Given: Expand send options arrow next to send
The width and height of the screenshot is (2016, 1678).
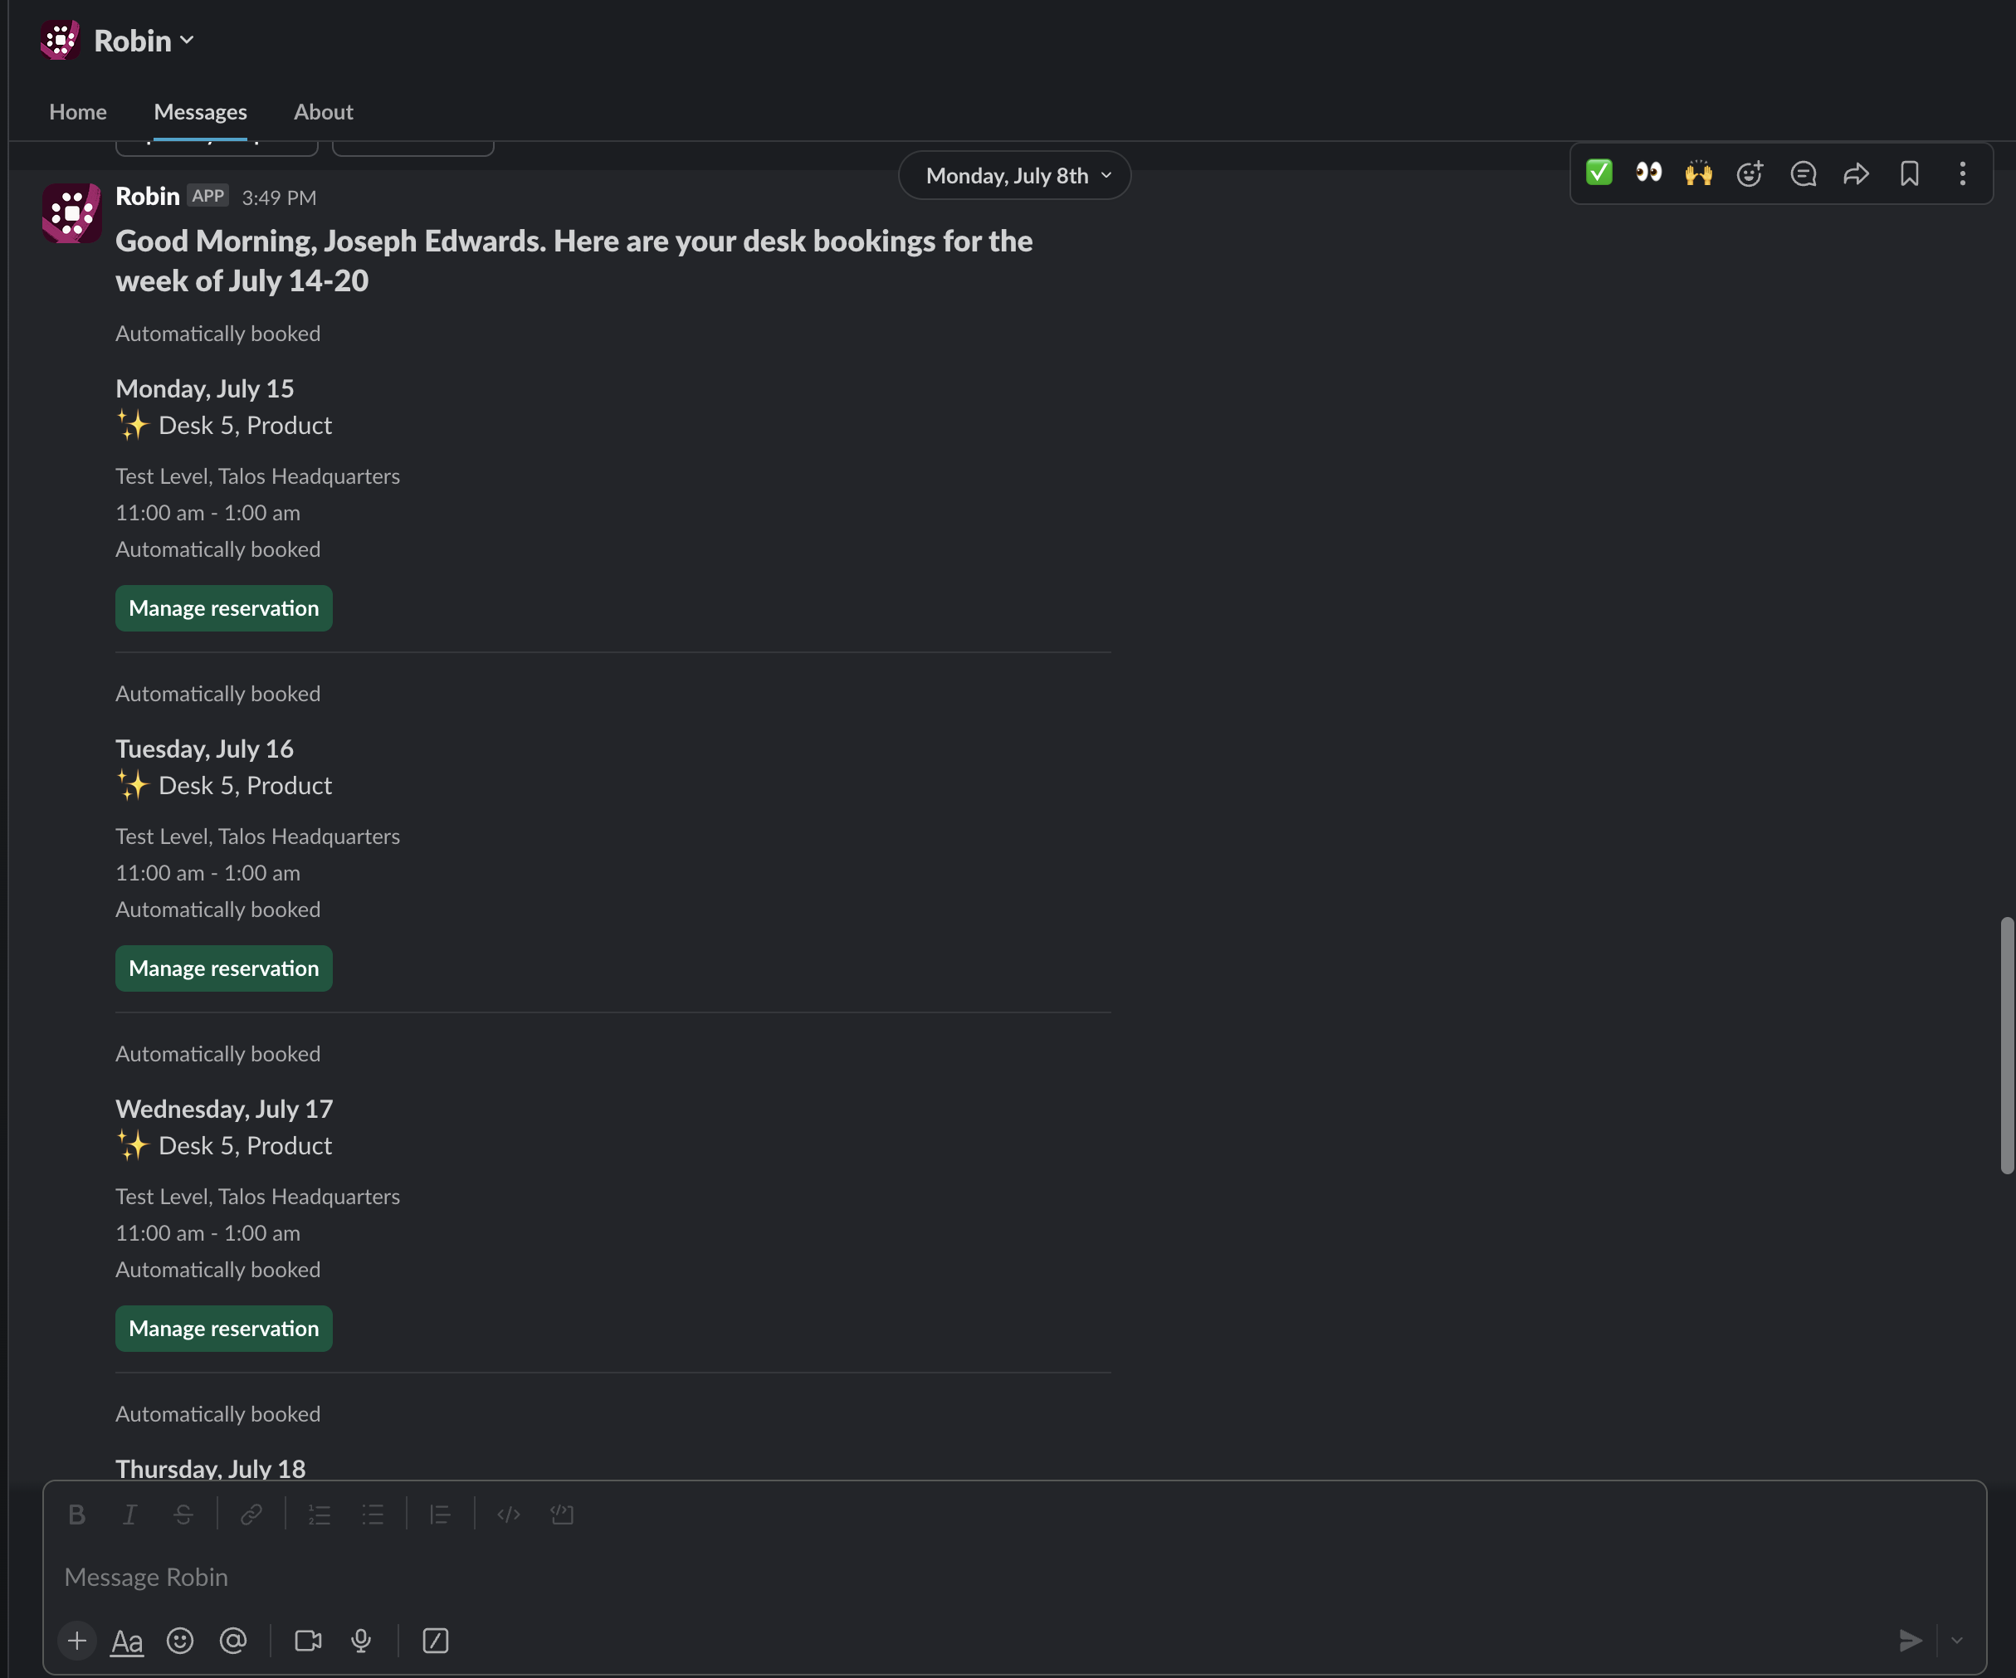Looking at the screenshot, I should point(1956,1641).
